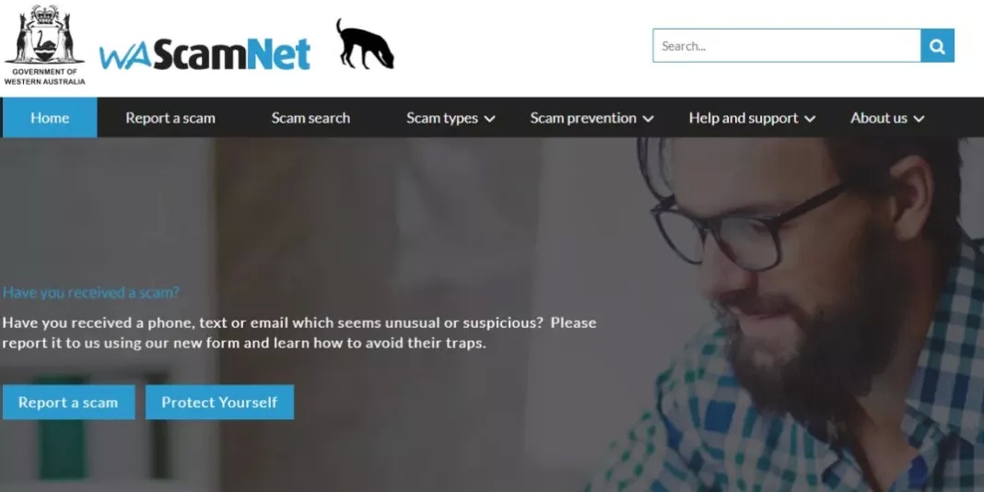The width and height of the screenshot is (984, 492).
Task: Focus the Search text field
Action: [x=786, y=46]
